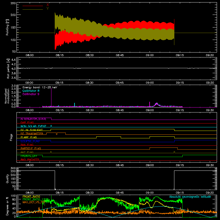This screenshot has height=220, width=220.
Task: Click the 3.6 tick on the Roll period axis
Action: pos(13,78)
